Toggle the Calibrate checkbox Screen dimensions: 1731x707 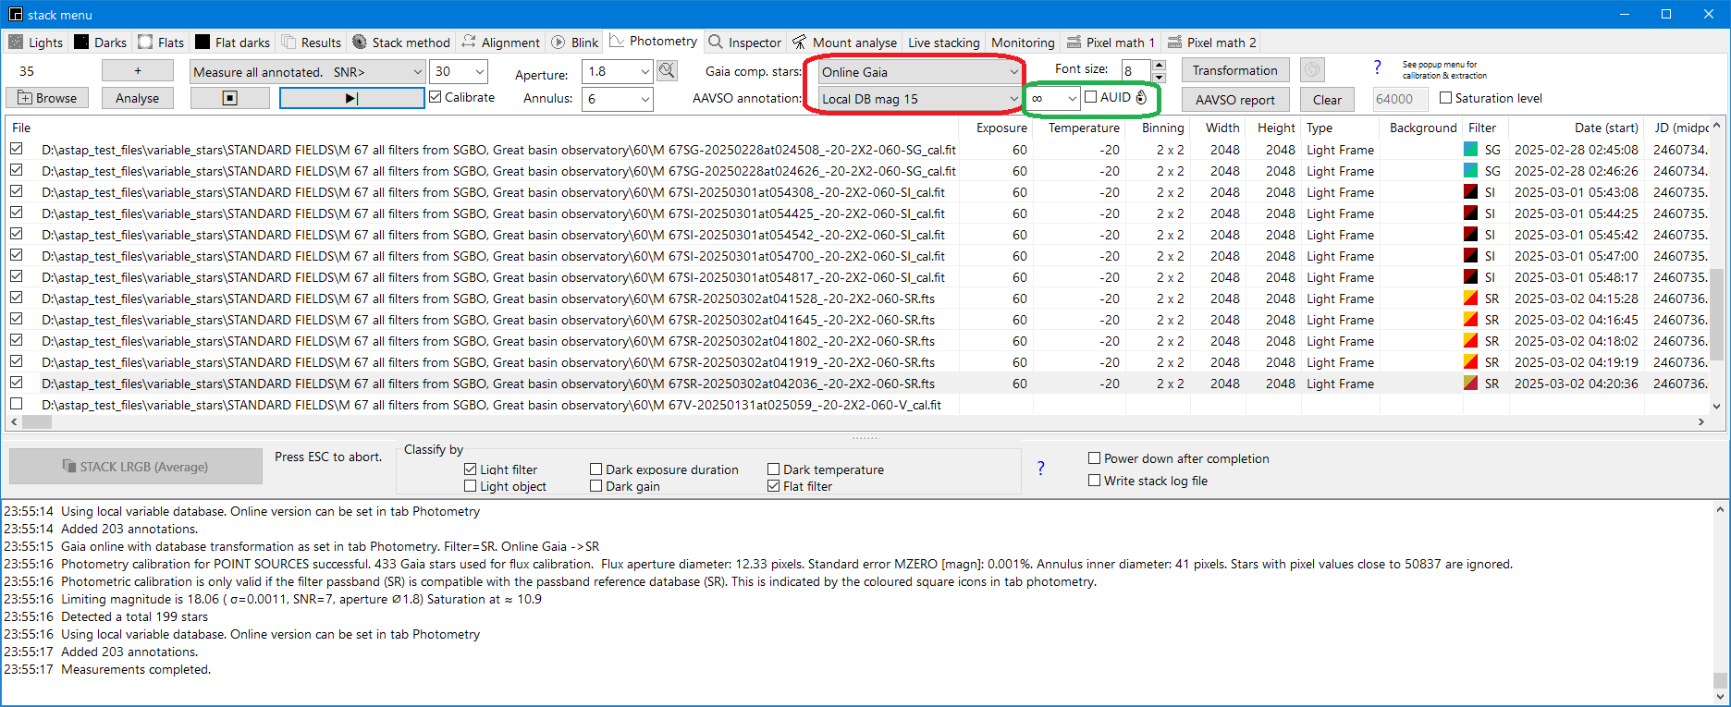(436, 97)
